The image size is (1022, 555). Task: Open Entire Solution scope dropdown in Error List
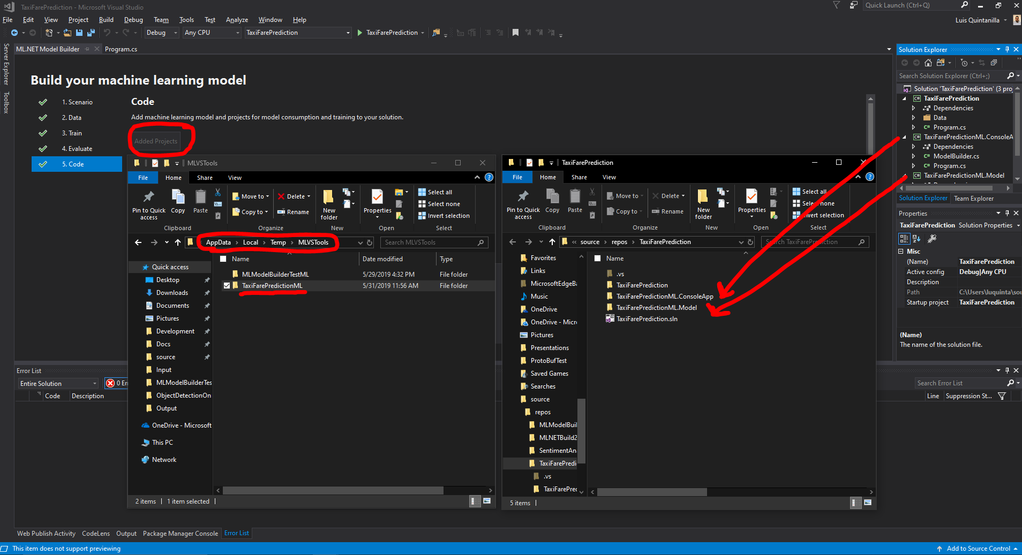pyautogui.click(x=58, y=383)
